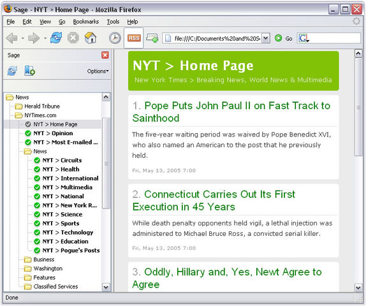Viewport: 366px width, 306px height.
Task: Click the NYT > Home Page header title
Action: 193,66
